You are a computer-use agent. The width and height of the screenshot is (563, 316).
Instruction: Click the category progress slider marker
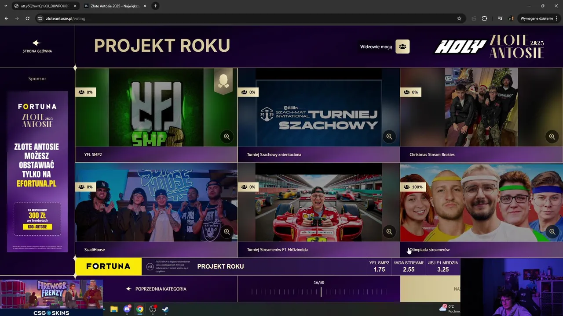tap(321, 291)
